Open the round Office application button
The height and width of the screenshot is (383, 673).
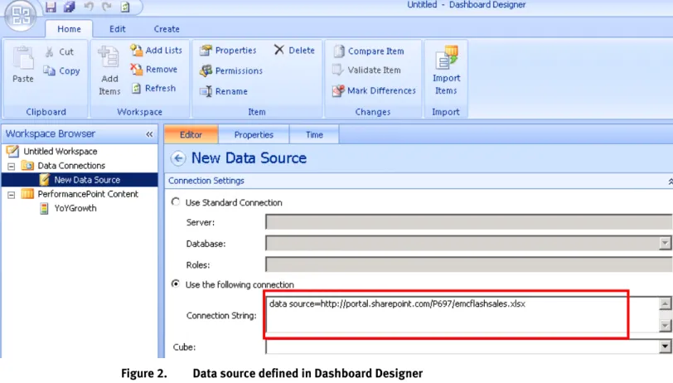tap(20, 15)
